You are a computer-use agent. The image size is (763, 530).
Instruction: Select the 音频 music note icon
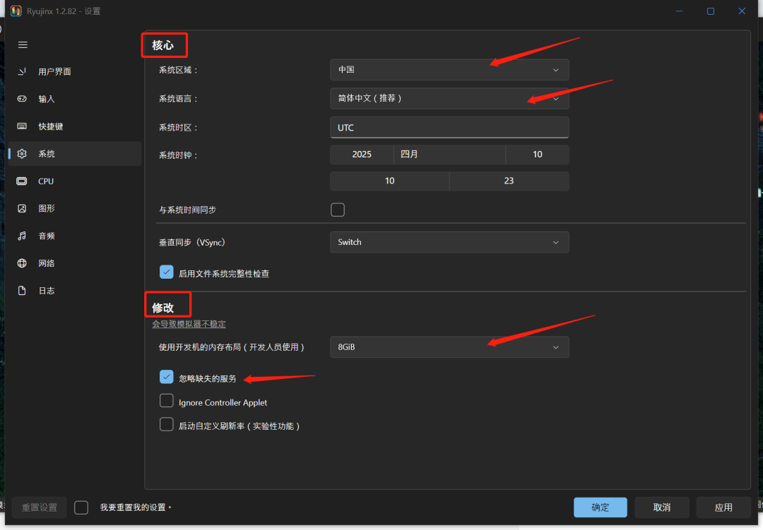23,236
